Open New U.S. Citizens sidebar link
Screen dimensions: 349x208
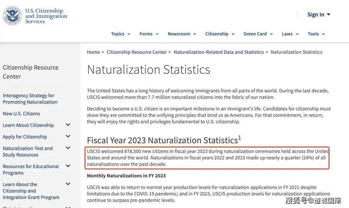click(x=21, y=114)
